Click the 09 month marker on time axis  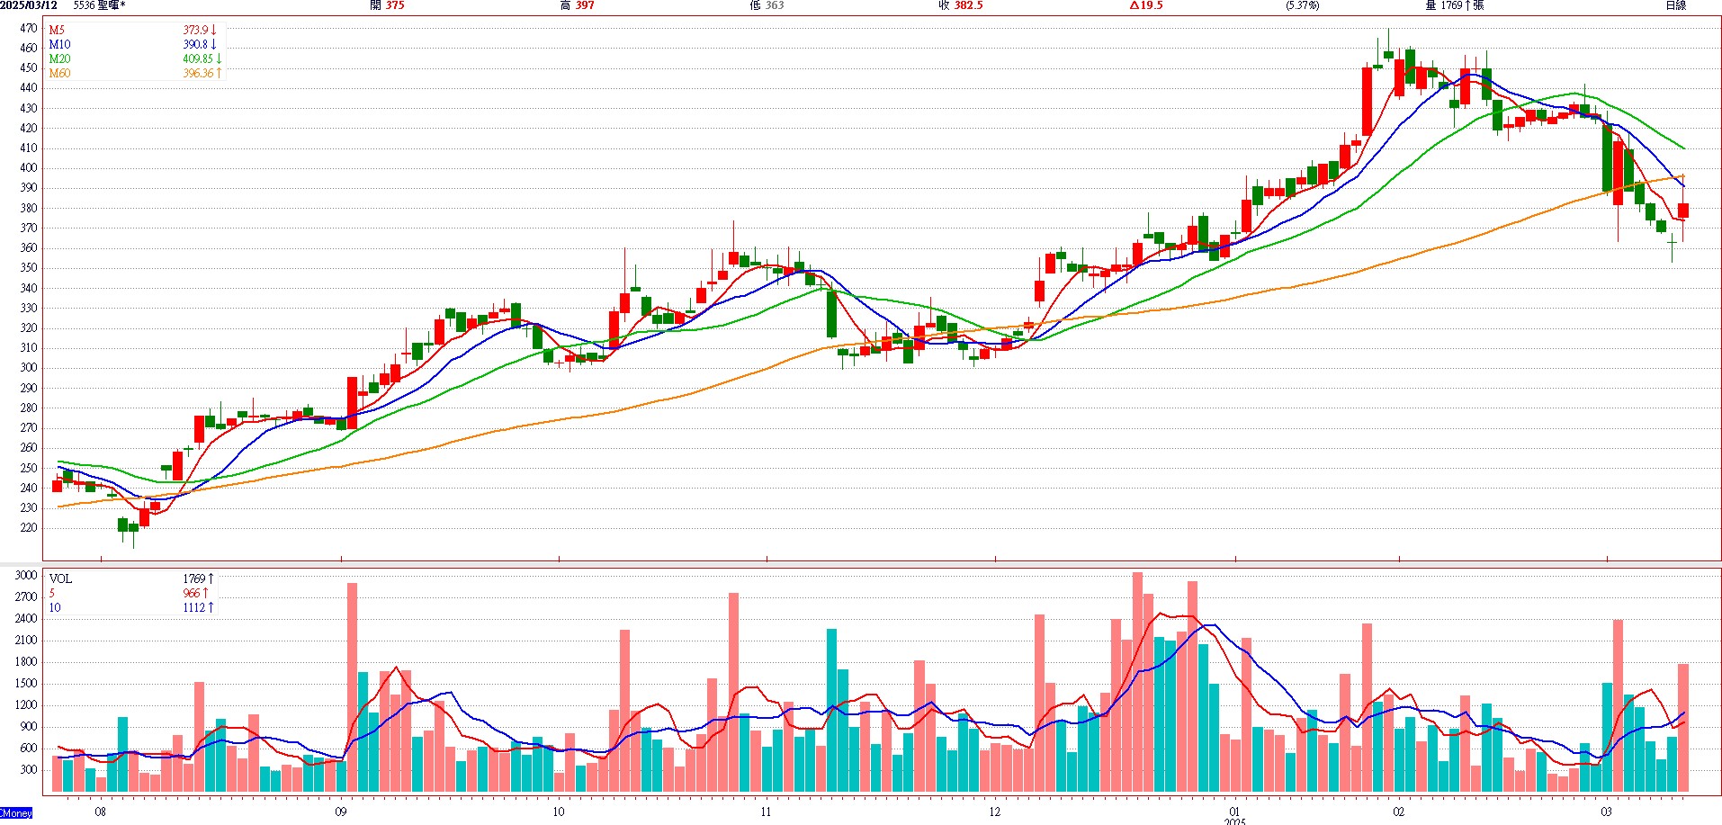[340, 812]
